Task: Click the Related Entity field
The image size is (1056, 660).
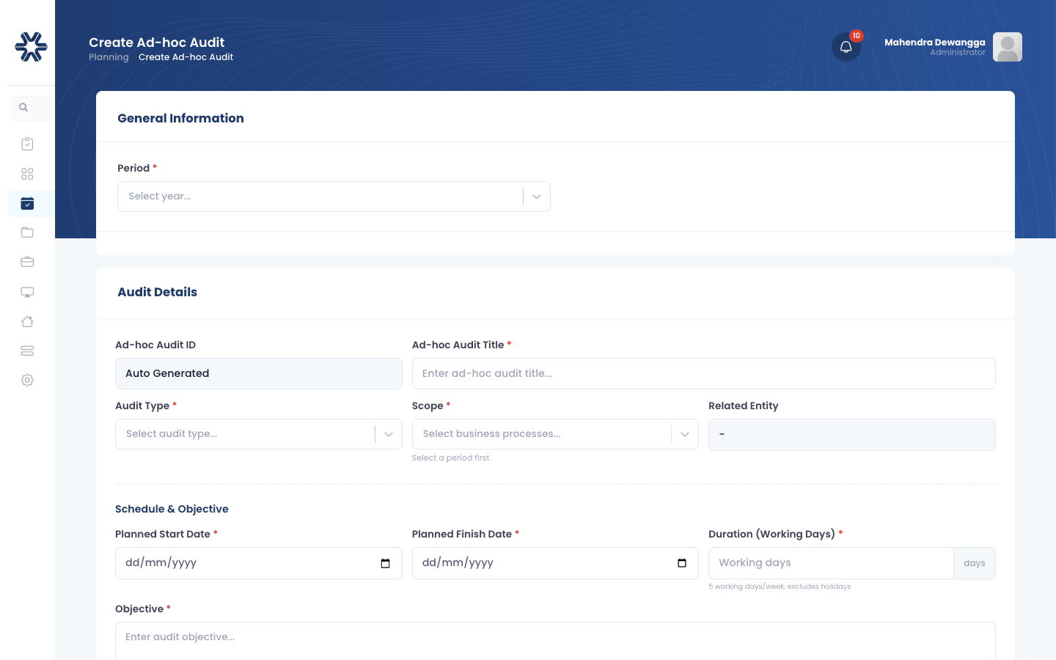Action: pos(851,435)
